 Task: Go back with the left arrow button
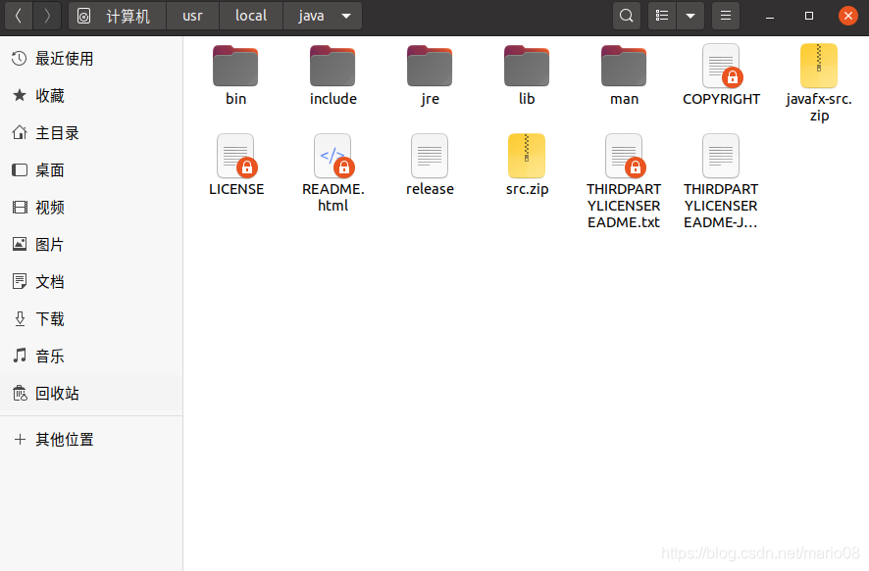(19, 16)
